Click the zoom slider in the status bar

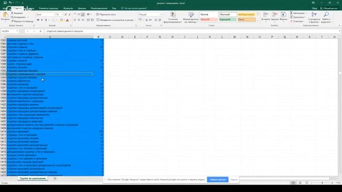tap(322, 183)
